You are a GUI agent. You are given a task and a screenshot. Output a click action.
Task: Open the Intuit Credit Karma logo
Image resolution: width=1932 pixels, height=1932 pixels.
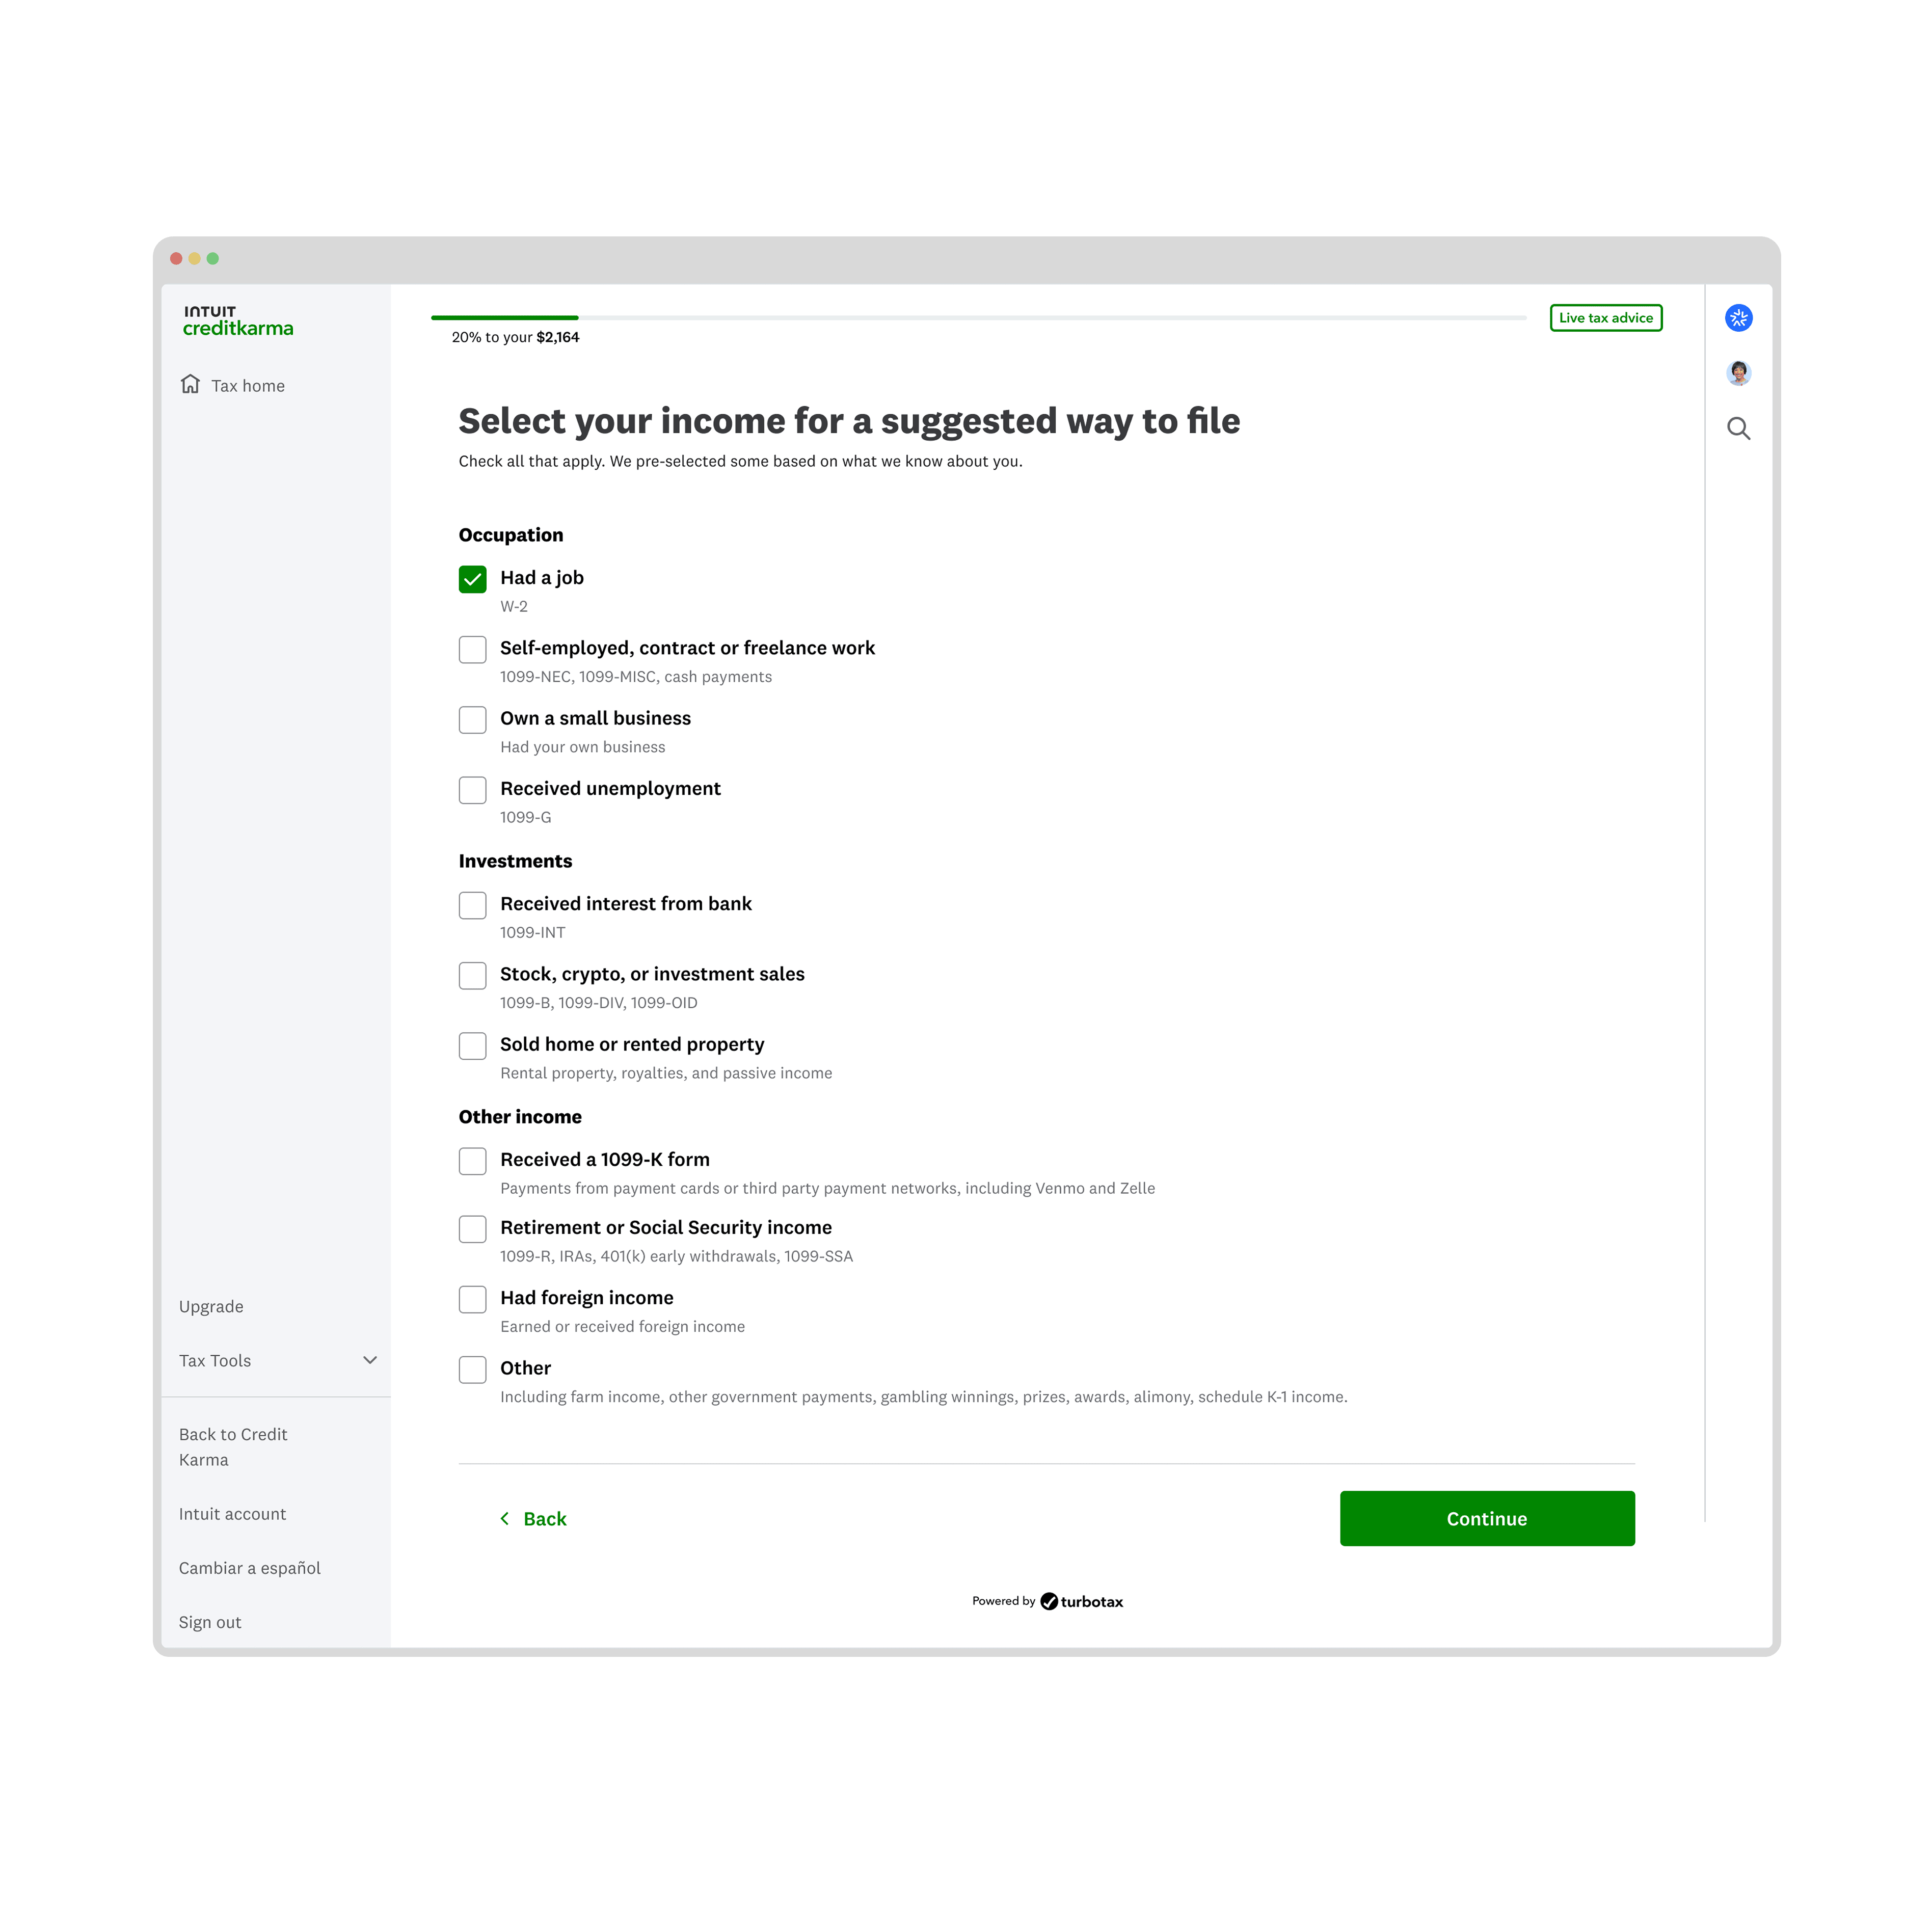click(238, 321)
